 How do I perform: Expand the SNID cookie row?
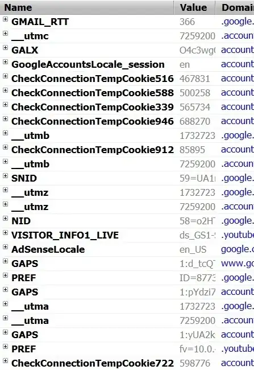pos(6,175)
